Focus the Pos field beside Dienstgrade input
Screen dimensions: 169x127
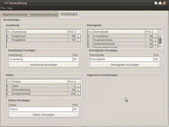click(x=157, y=59)
